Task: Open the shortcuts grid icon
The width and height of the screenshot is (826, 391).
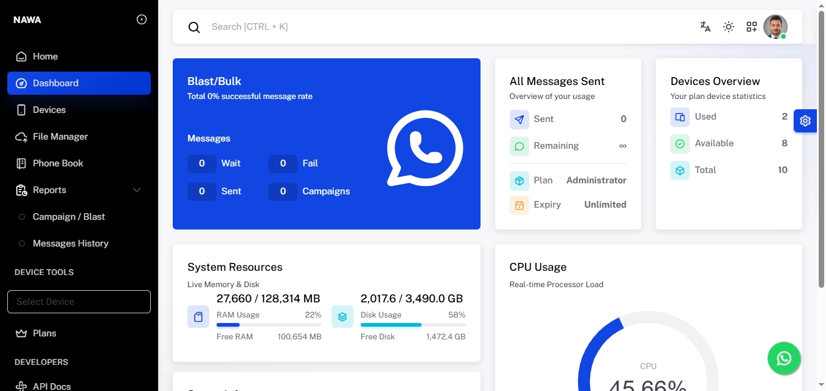Action: click(752, 27)
